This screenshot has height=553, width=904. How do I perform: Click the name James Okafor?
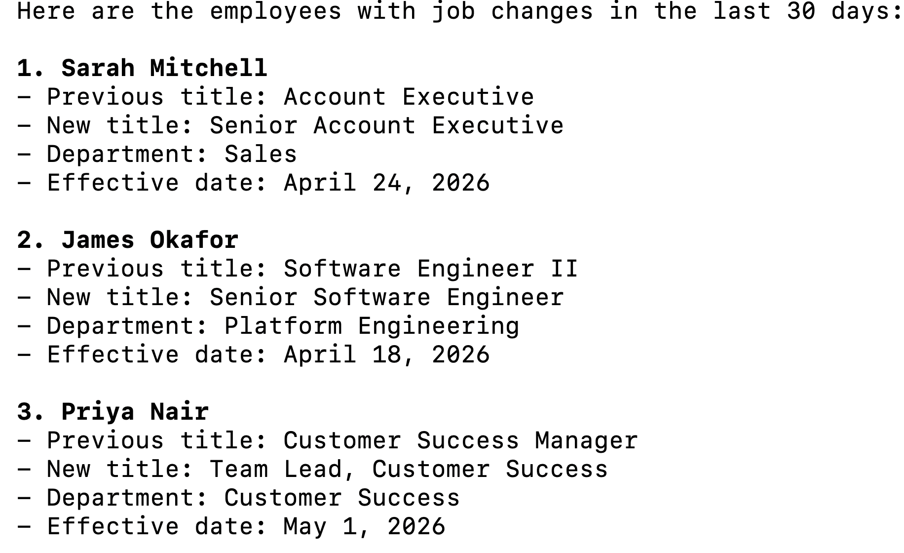click(x=150, y=240)
